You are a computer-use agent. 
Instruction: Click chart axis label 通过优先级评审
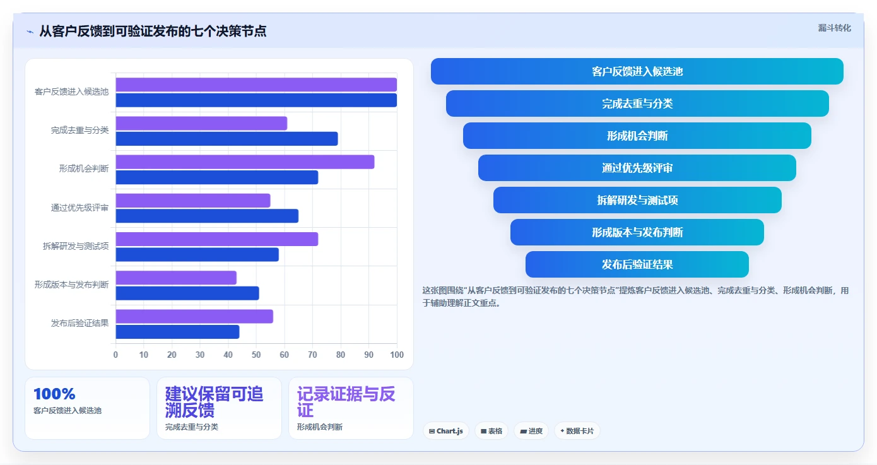point(80,208)
